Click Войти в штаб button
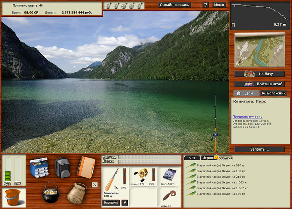Screen dimensions: 292x209 [260, 84]
